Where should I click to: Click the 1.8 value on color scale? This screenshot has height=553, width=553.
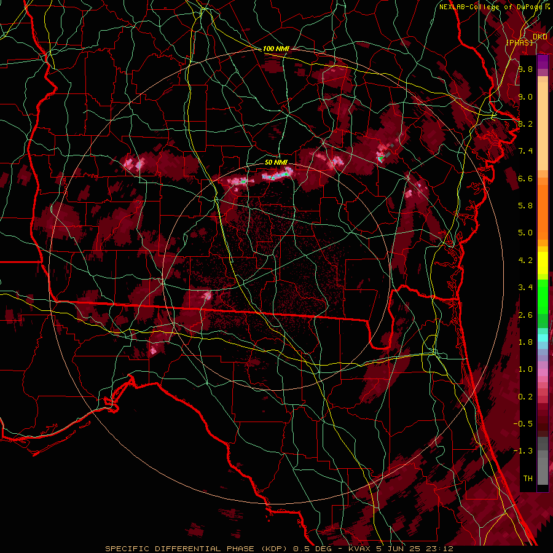point(525,342)
